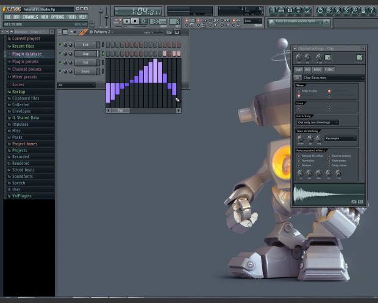Image resolution: width=378 pixels, height=303 pixels.
Task: Switch to the INS tab
Action: (307, 70)
